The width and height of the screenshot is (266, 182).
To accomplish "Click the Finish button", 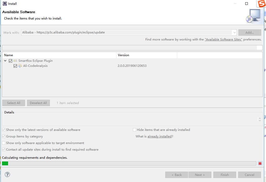I will [x=224, y=175].
